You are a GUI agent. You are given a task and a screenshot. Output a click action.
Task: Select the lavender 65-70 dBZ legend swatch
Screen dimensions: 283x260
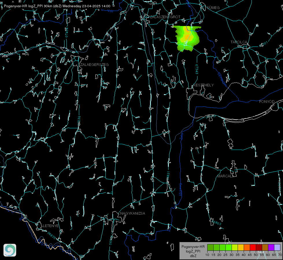(277, 247)
